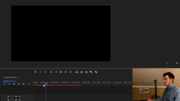
Task: Click 00:02:00:00 on the time ruler
Action: pos(117,82)
